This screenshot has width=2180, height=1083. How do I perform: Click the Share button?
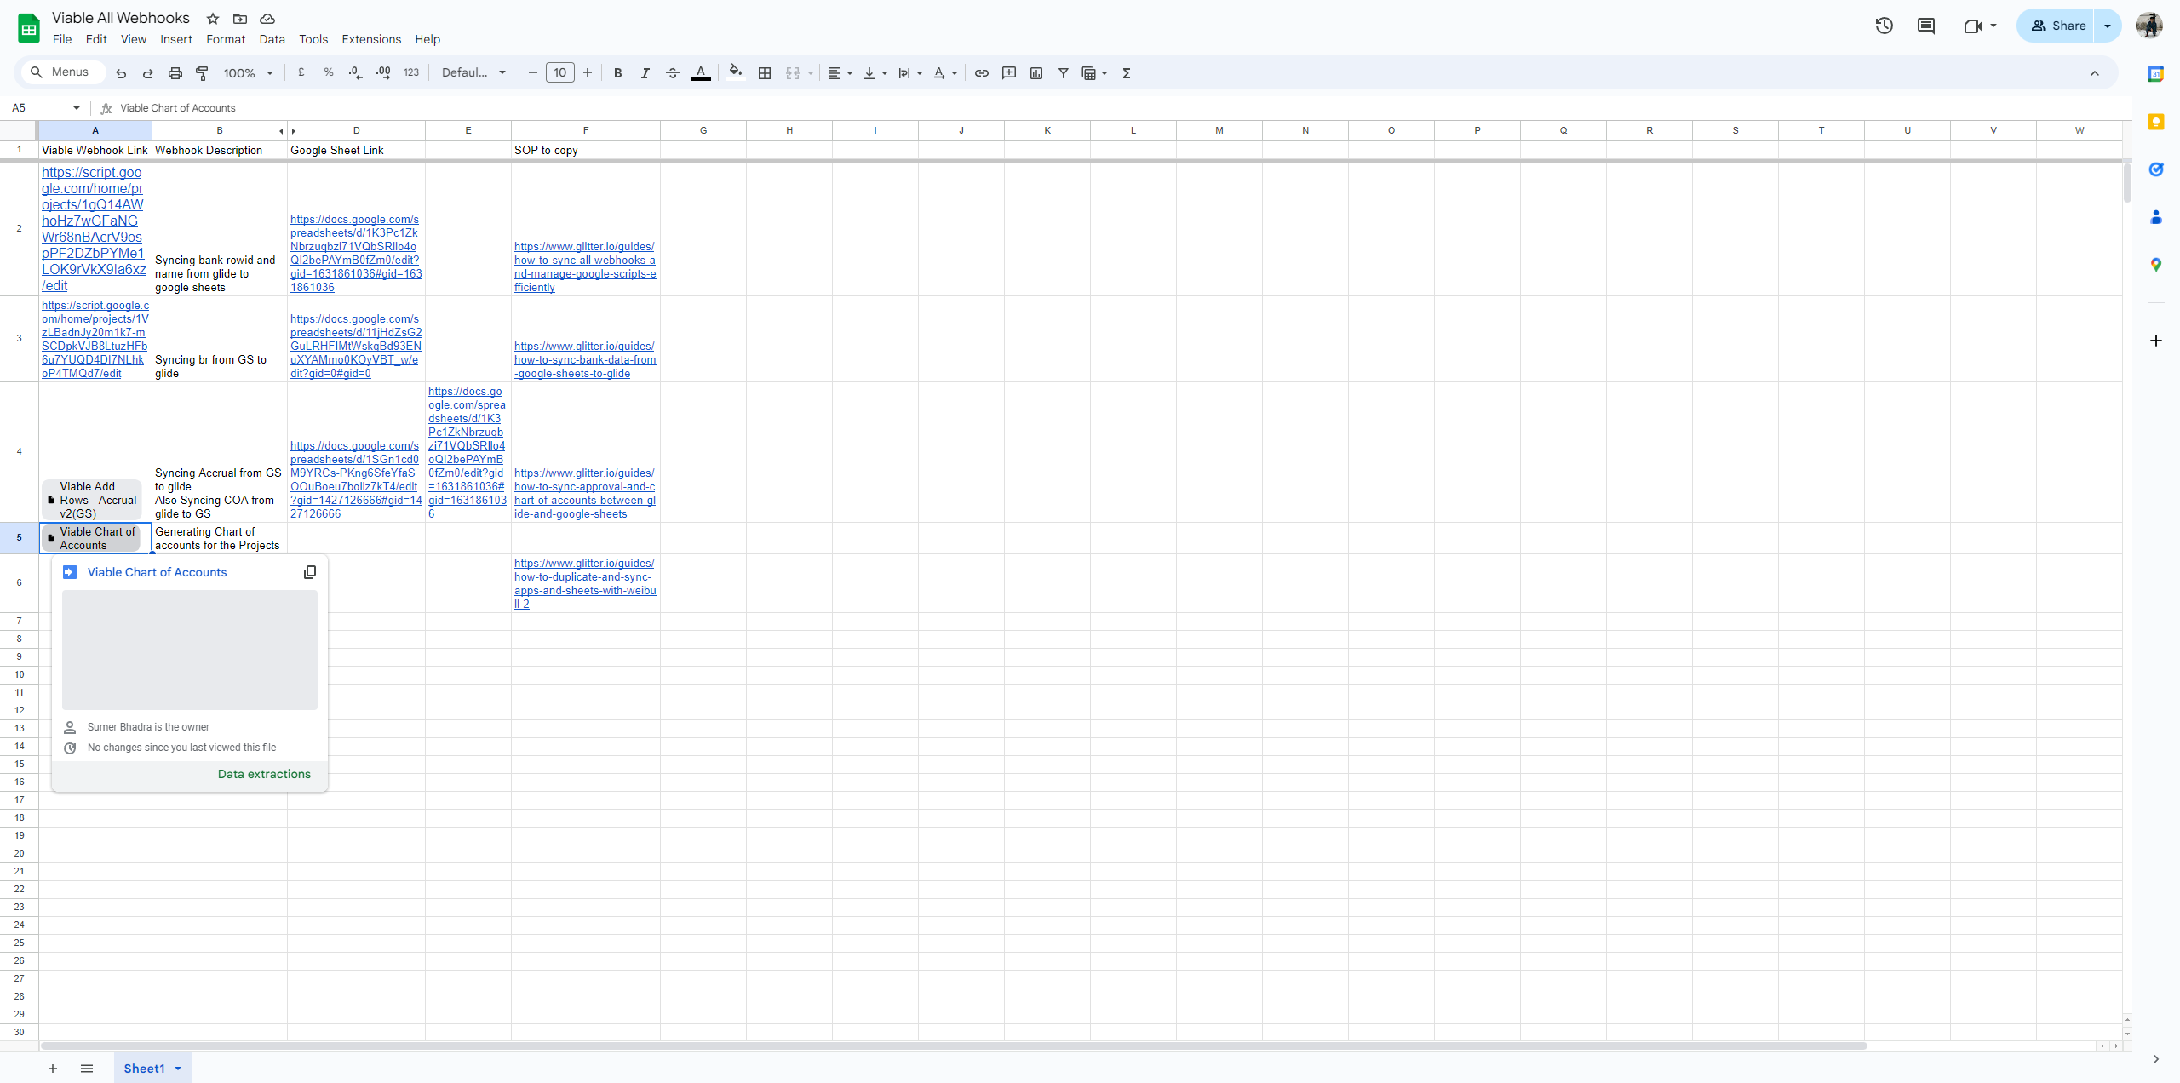(x=2057, y=26)
